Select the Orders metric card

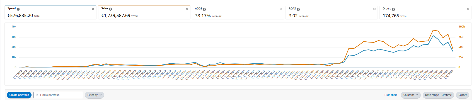click(x=425, y=13)
